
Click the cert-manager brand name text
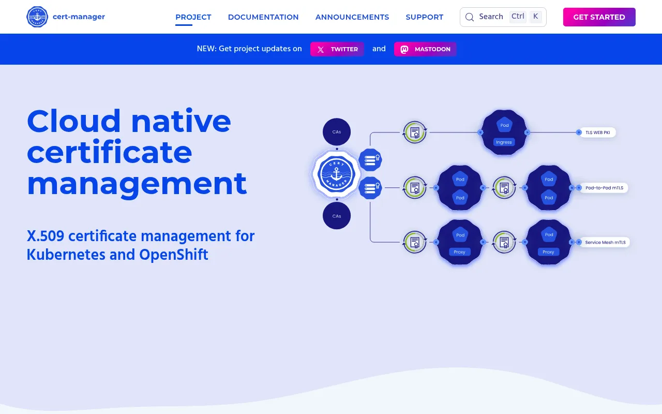[79, 17]
